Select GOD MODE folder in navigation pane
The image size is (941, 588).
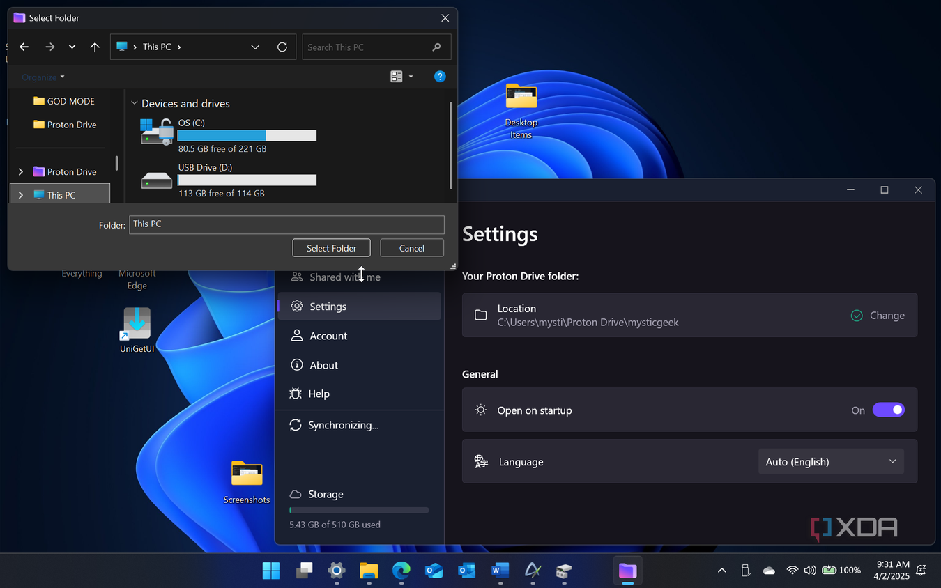pos(63,101)
